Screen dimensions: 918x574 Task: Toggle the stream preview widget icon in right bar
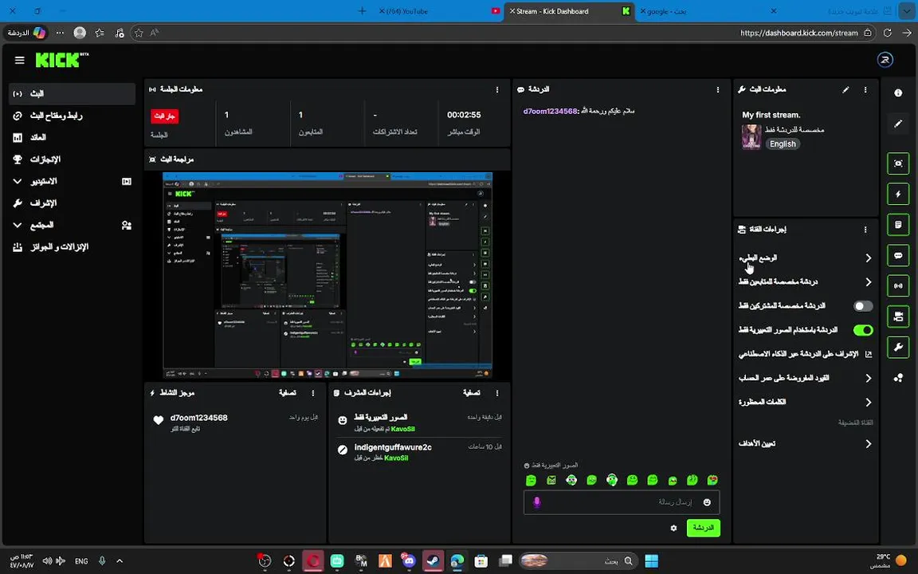pos(898,163)
